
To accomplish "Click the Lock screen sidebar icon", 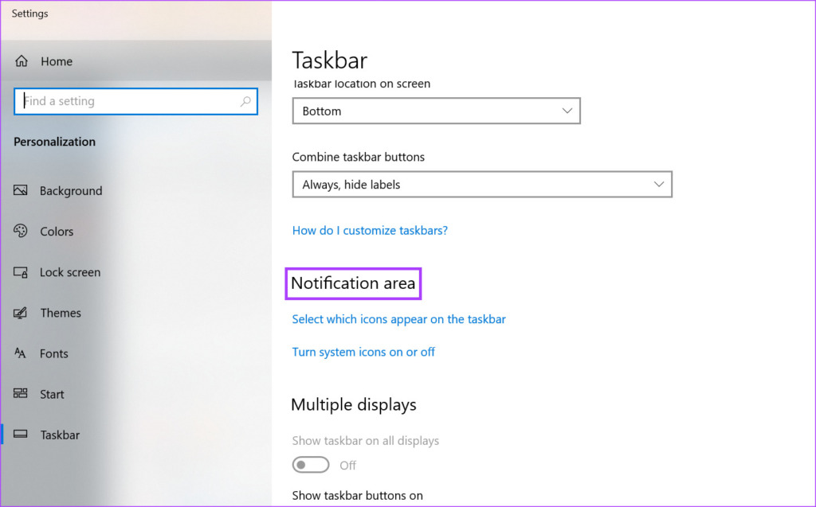I will [22, 272].
